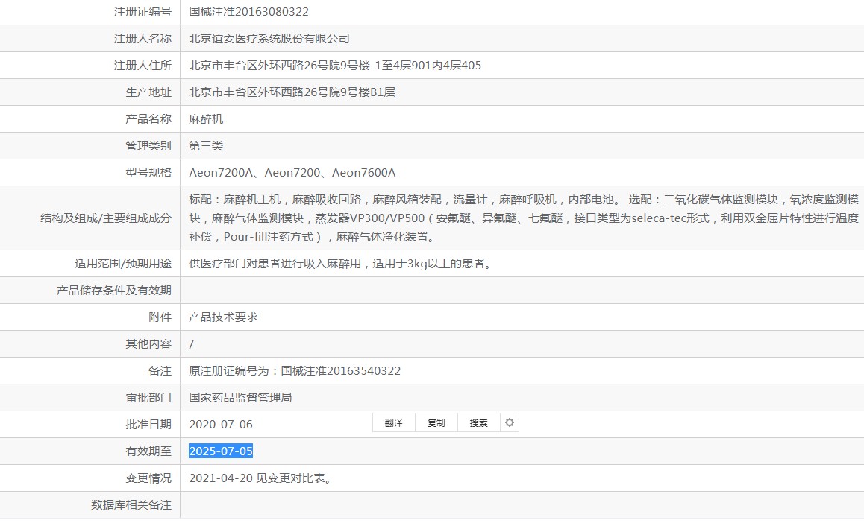
Task: Click the 复制 (copy) button
Action: [436, 422]
